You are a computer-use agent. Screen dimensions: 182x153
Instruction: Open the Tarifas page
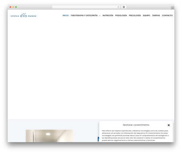156,16
